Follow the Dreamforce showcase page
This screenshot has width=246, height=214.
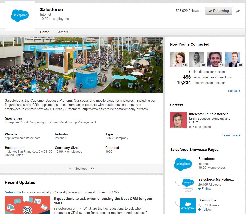tap(205, 210)
